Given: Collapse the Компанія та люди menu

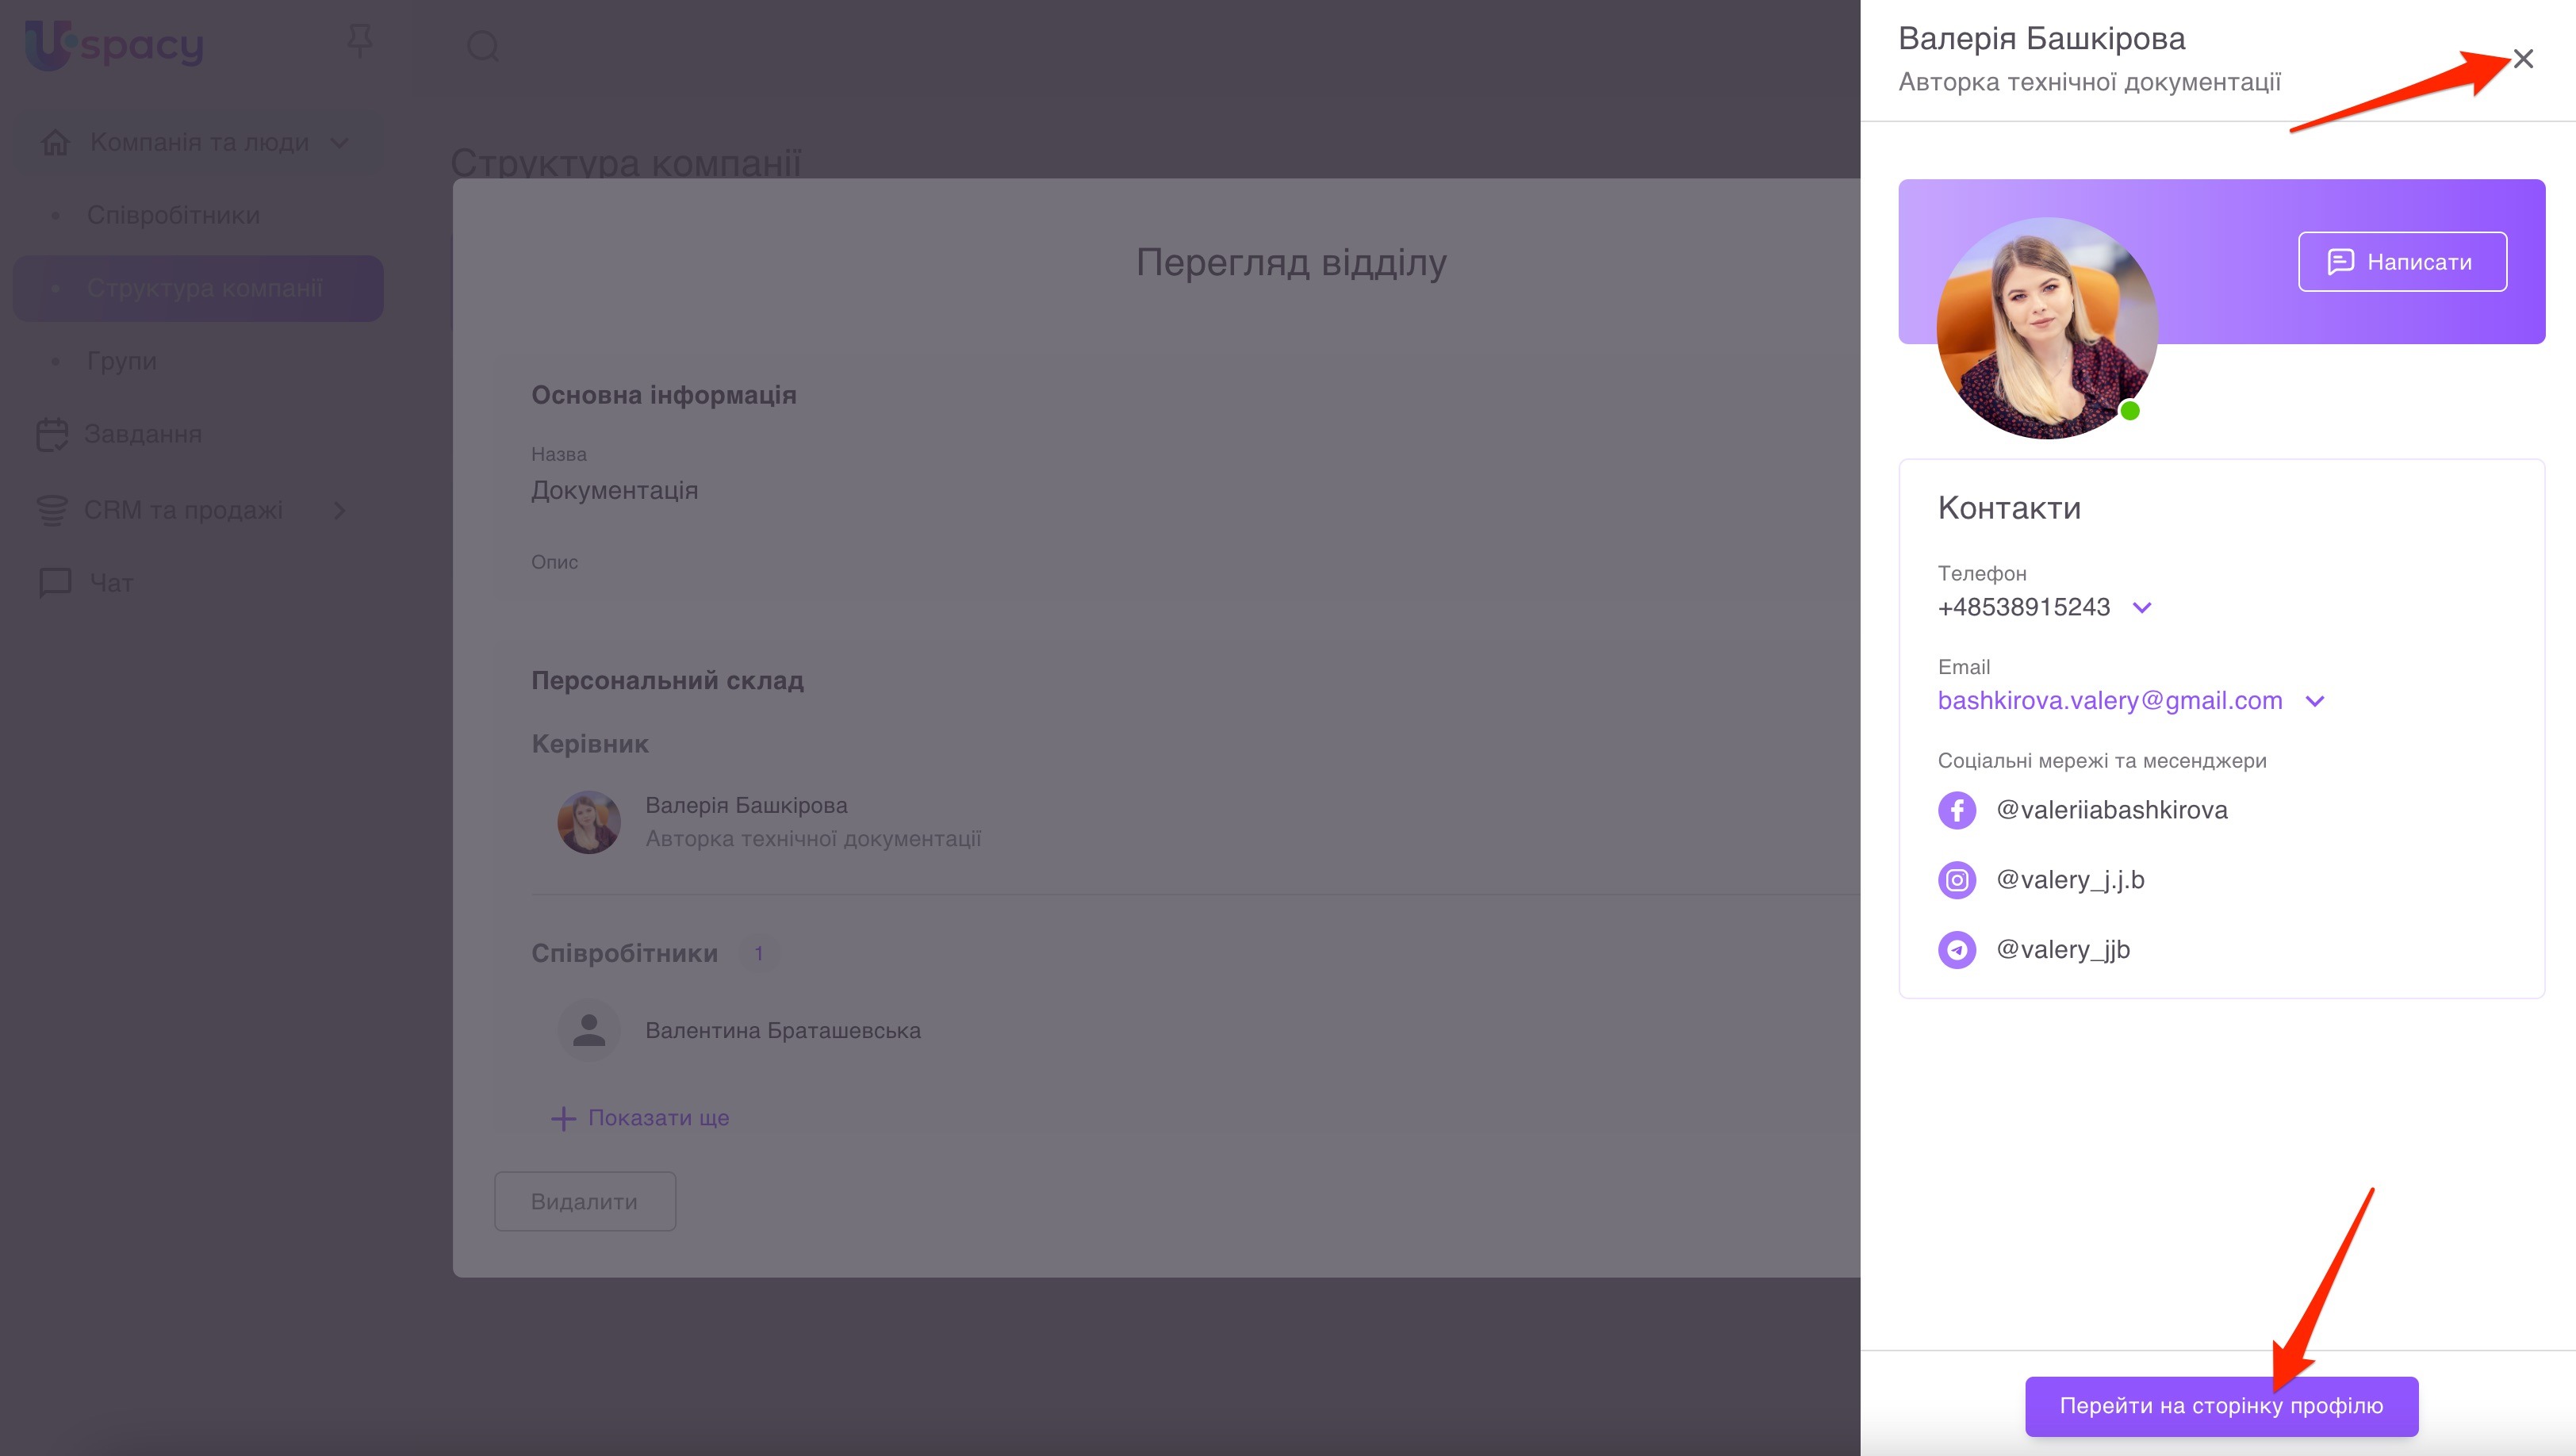Looking at the screenshot, I should coord(339,142).
